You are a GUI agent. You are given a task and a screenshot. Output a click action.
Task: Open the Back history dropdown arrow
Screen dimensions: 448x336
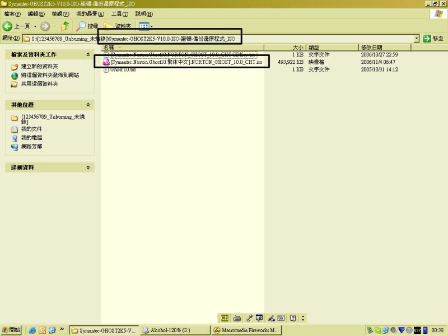coord(35,26)
